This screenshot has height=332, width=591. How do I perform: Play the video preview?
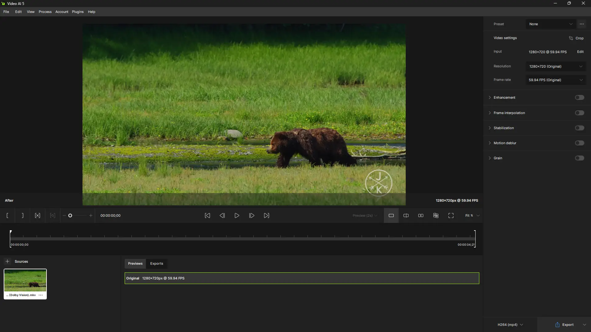pos(237,215)
